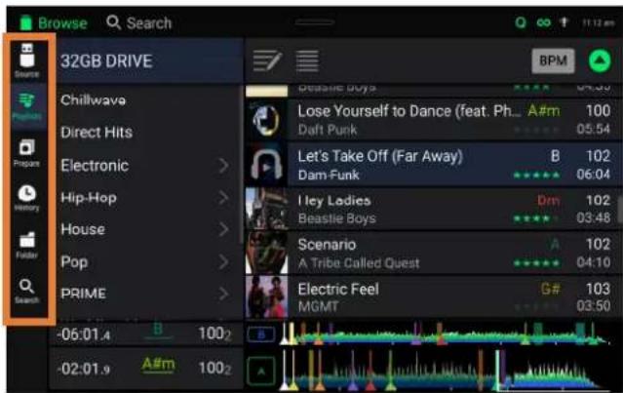Click track list scrollbar handle
The height and width of the screenshot is (393, 623).
[x=620, y=210]
